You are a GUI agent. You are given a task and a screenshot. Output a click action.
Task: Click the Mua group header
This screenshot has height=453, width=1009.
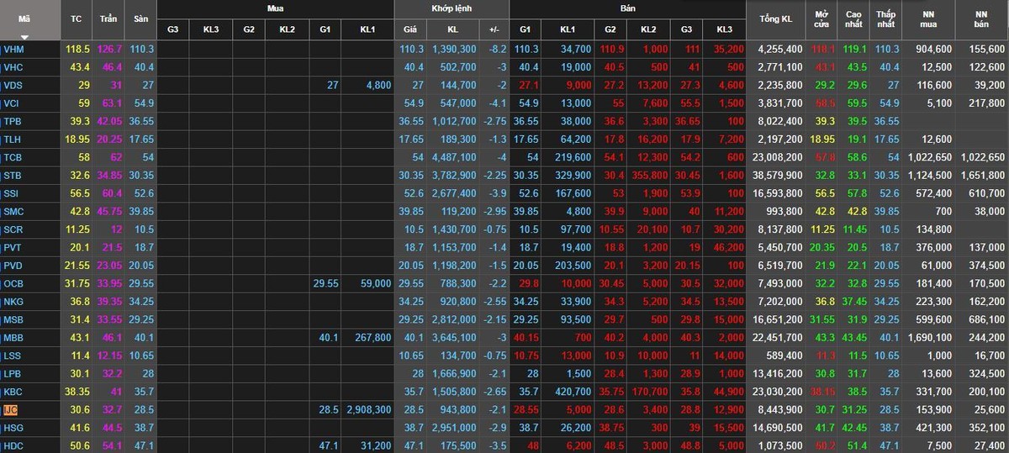(x=275, y=8)
